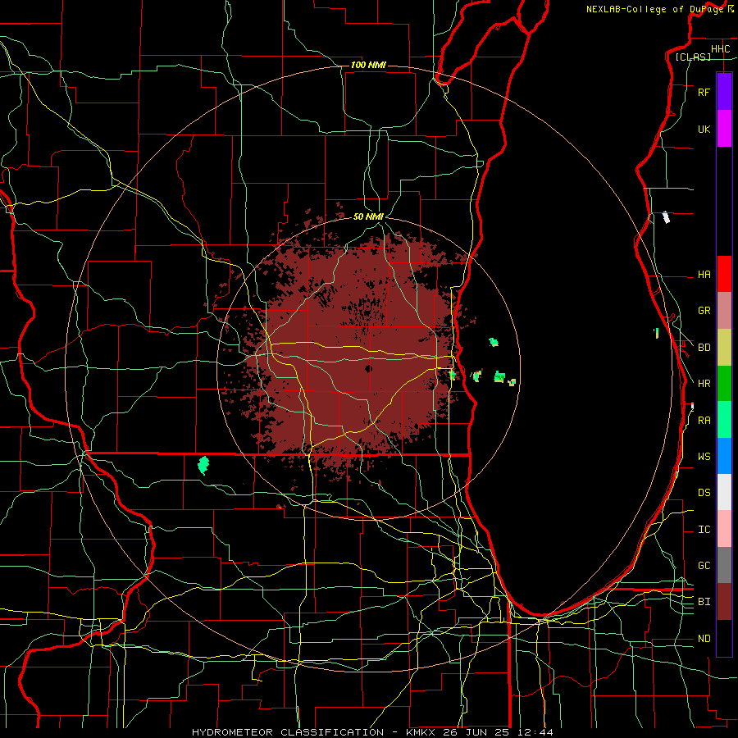Click the HA red legend swatch
Screen dimensions: 738x738
(x=724, y=274)
